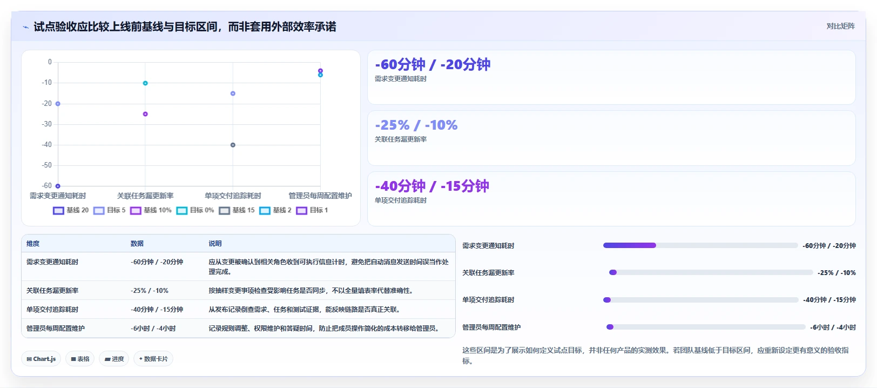Click the 关联任务漏更新率 progress bar
The width and height of the screenshot is (877, 388).
(x=711, y=272)
